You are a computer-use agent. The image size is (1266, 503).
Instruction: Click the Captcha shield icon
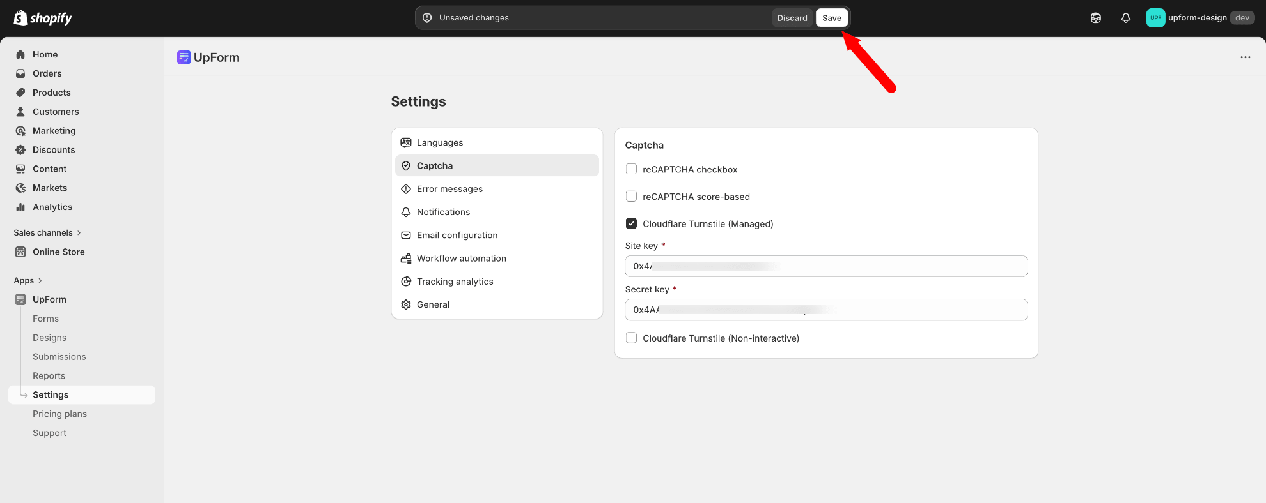pos(406,165)
